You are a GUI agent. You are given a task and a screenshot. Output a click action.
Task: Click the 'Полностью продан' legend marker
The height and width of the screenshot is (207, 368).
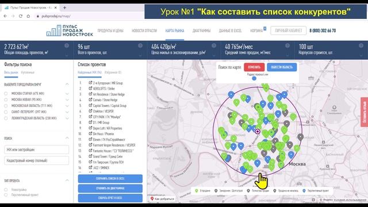point(248,191)
